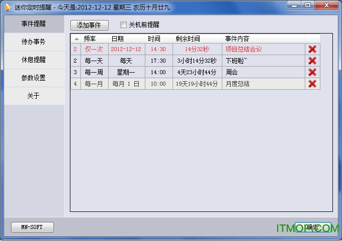Confirm with the 确定 button
This screenshot has height=241, width=342.
click(313, 227)
